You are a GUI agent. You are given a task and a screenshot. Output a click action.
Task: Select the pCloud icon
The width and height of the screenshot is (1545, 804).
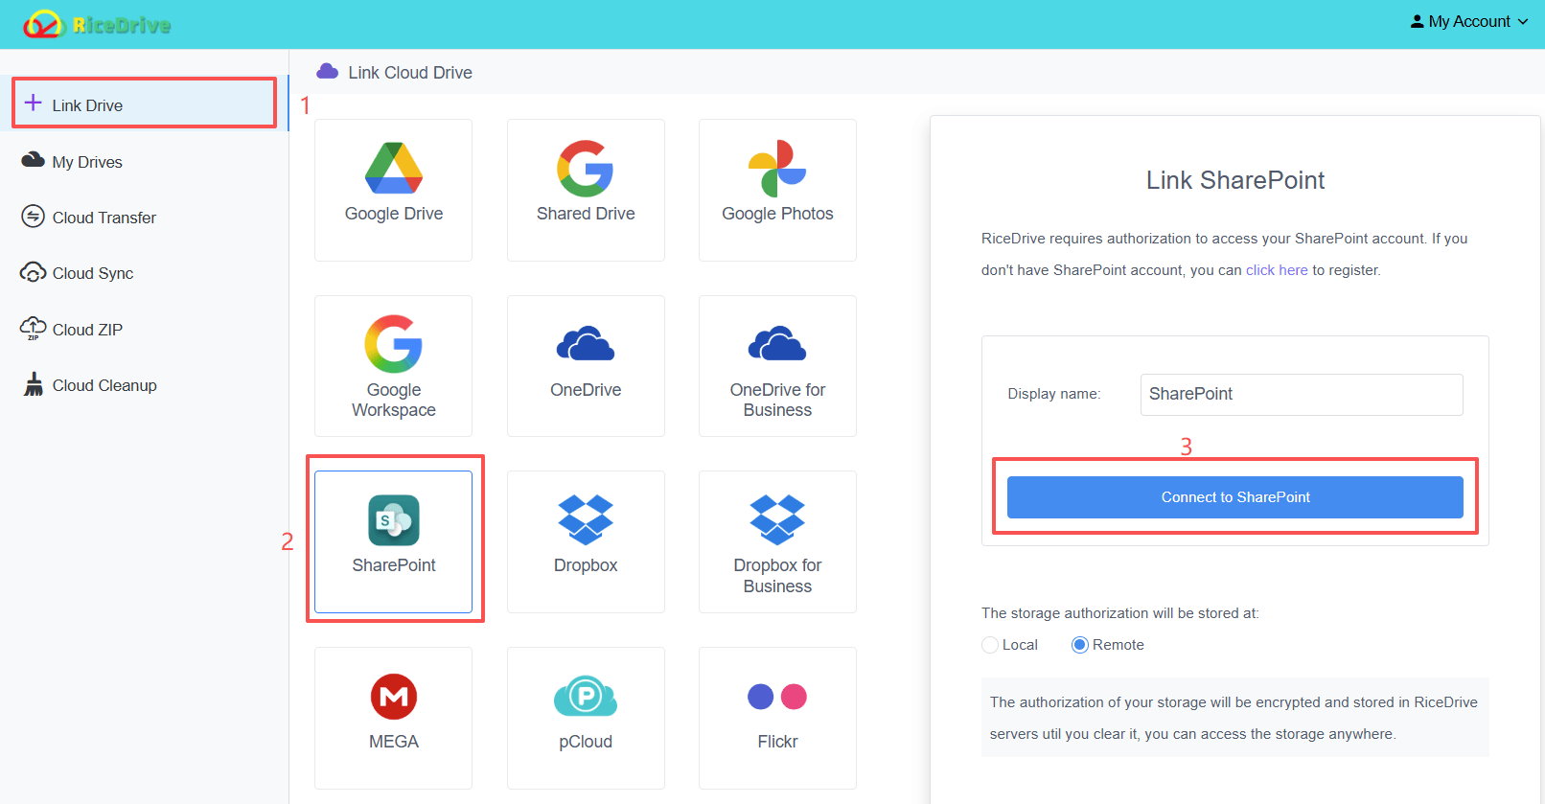pos(586,697)
